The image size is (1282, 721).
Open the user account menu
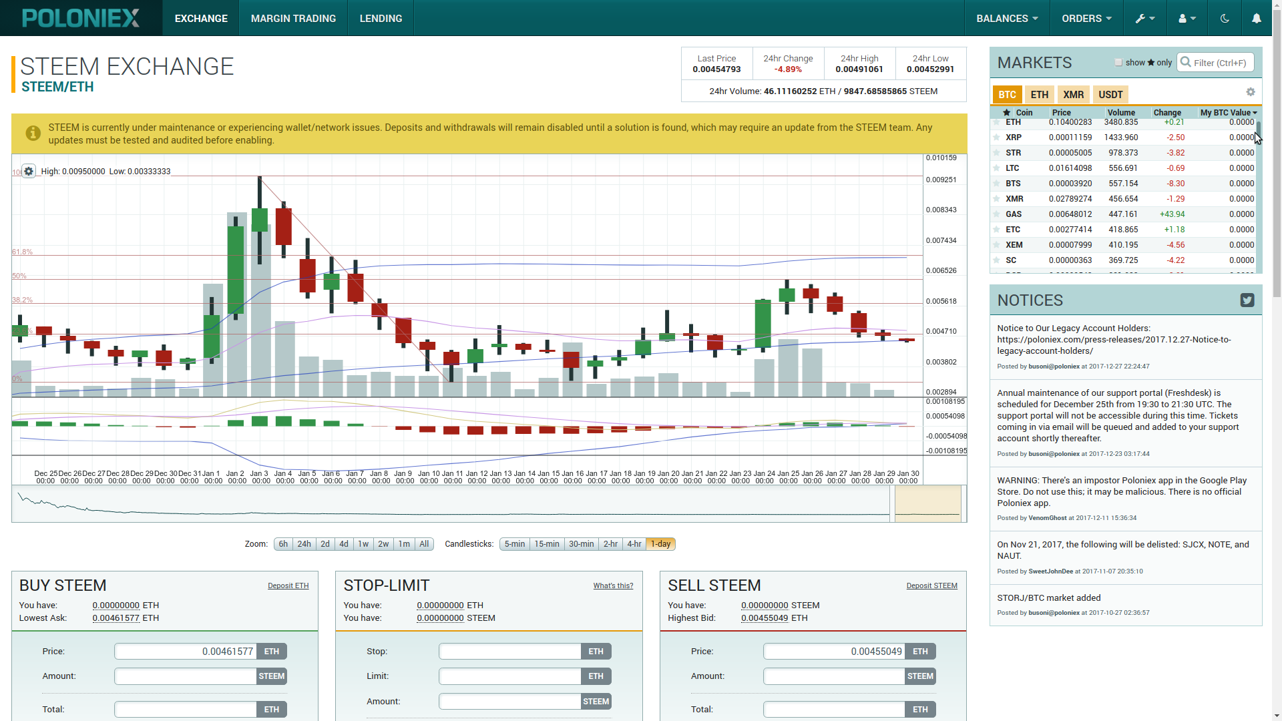tap(1187, 18)
